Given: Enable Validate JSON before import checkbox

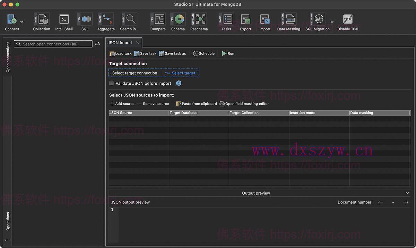Looking at the screenshot, I should click(x=111, y=83).
